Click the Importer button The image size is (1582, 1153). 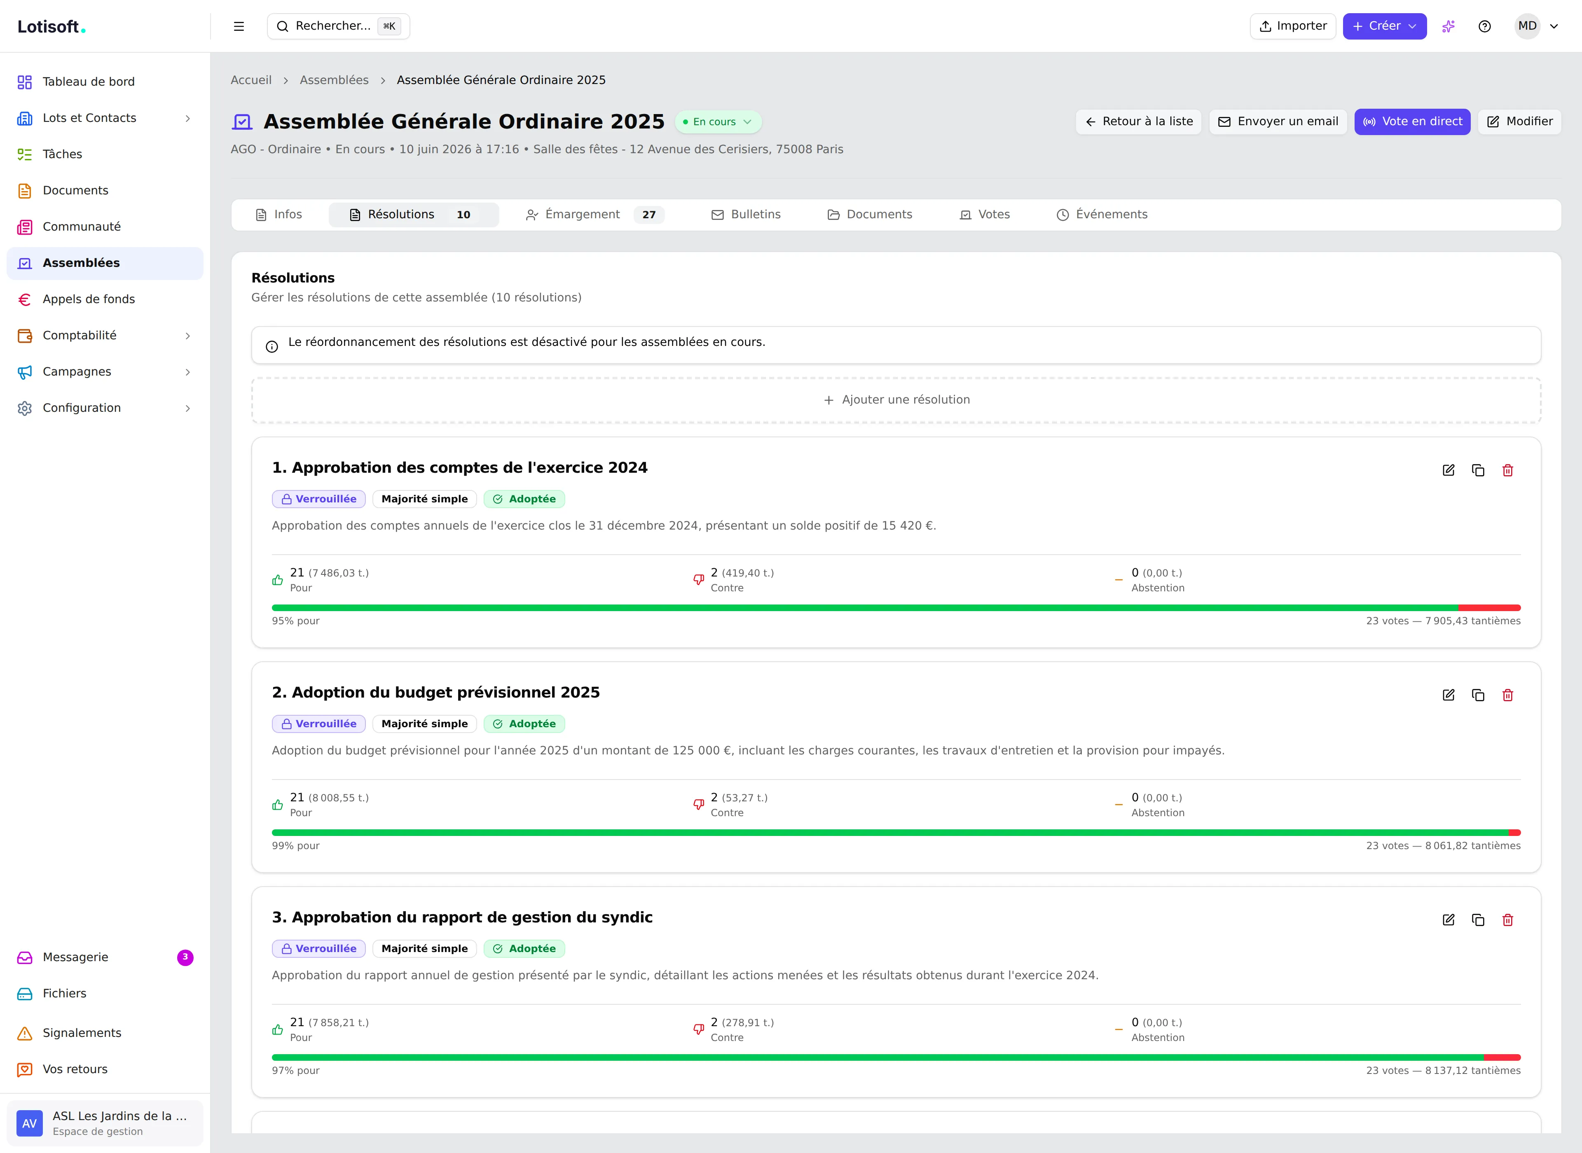pyautogui.click(x=1292, y=26)
